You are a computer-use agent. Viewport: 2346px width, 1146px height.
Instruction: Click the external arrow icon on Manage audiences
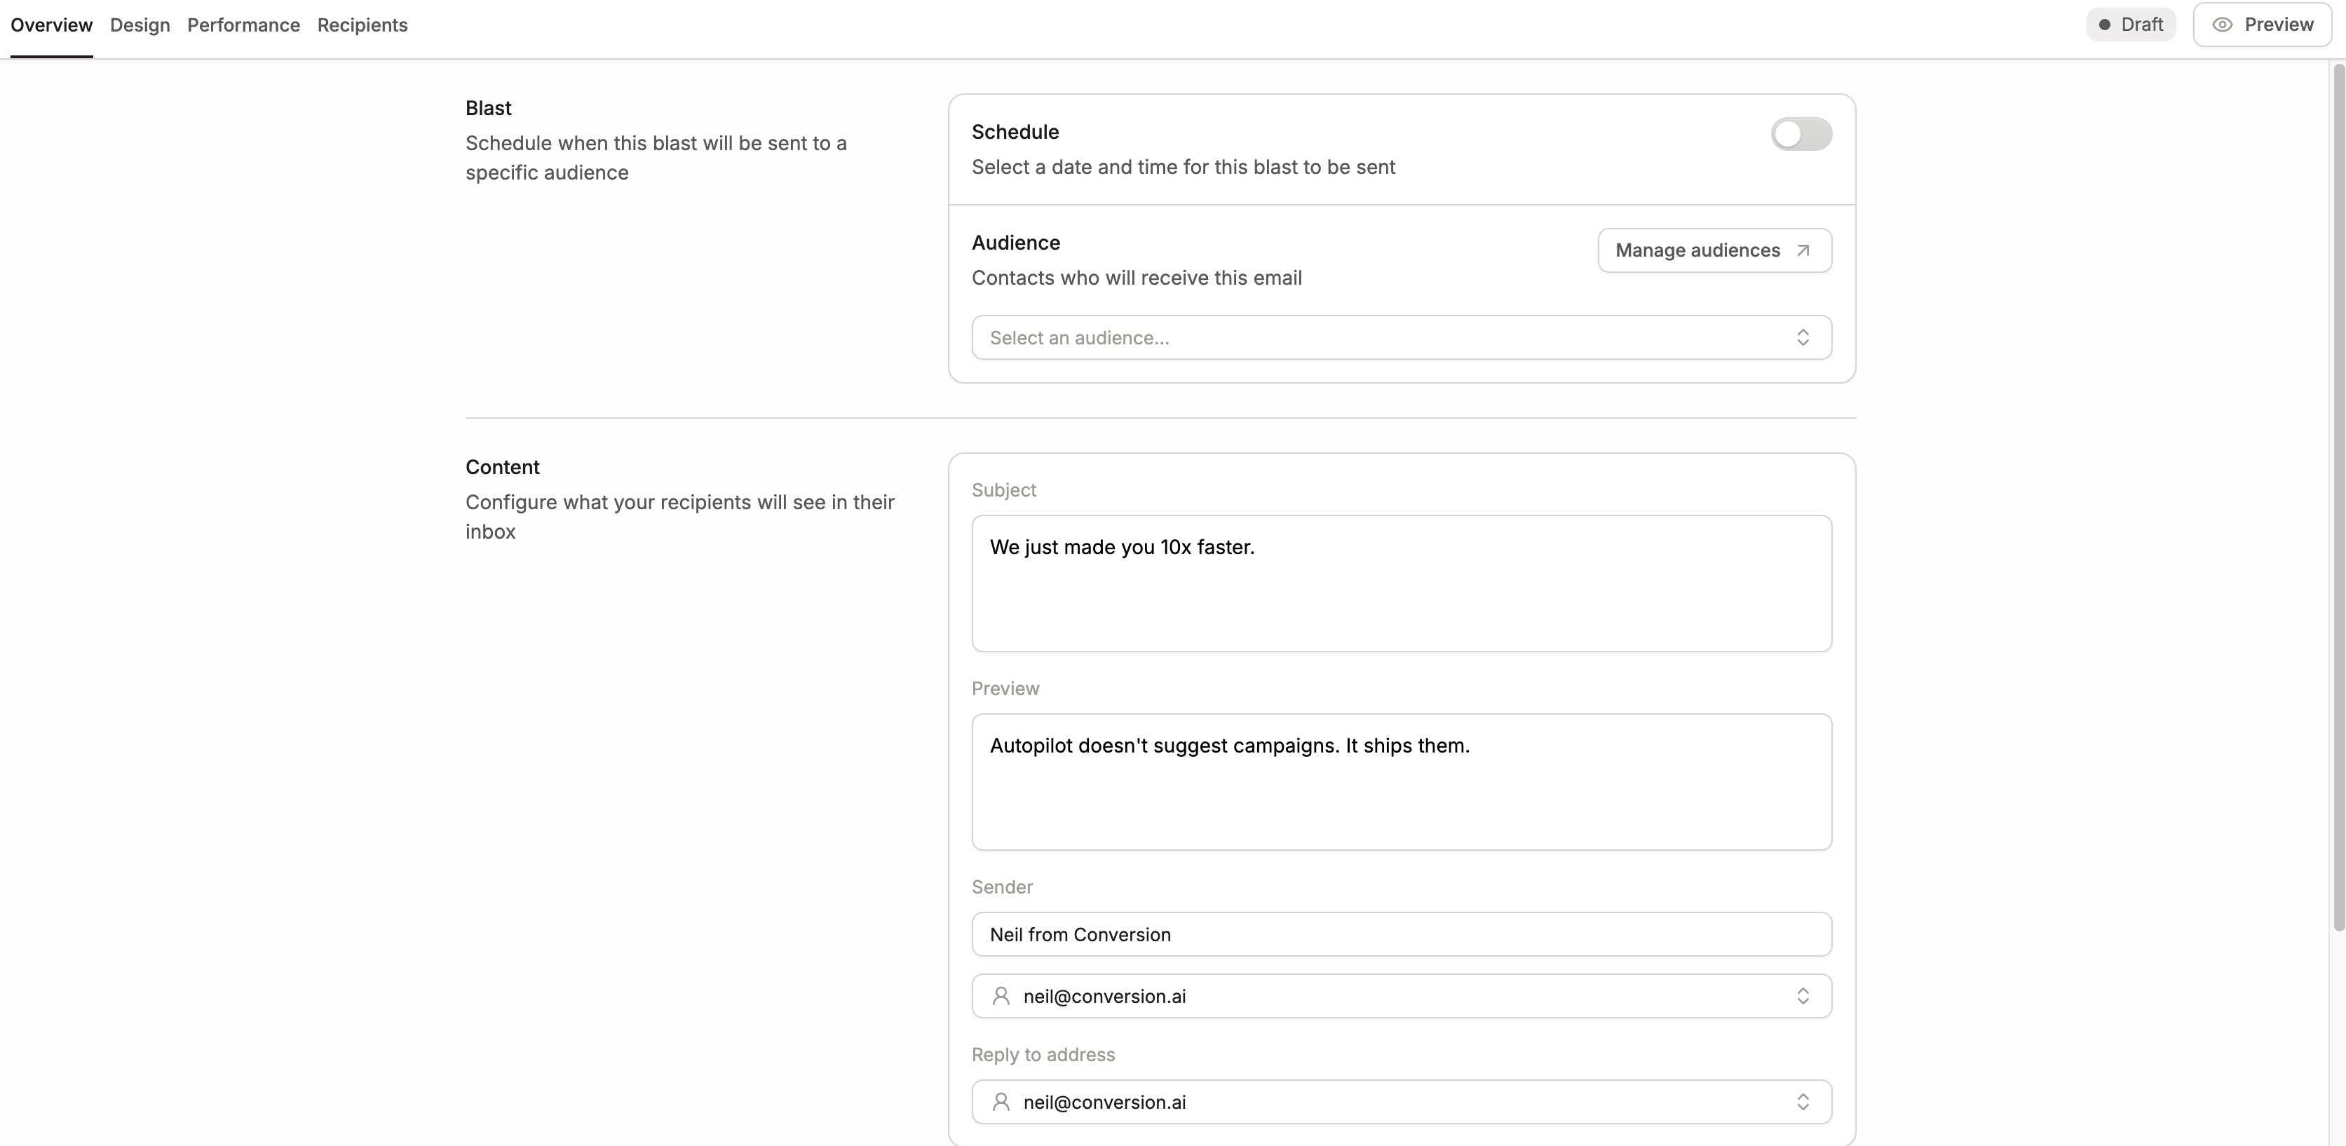1803,250
